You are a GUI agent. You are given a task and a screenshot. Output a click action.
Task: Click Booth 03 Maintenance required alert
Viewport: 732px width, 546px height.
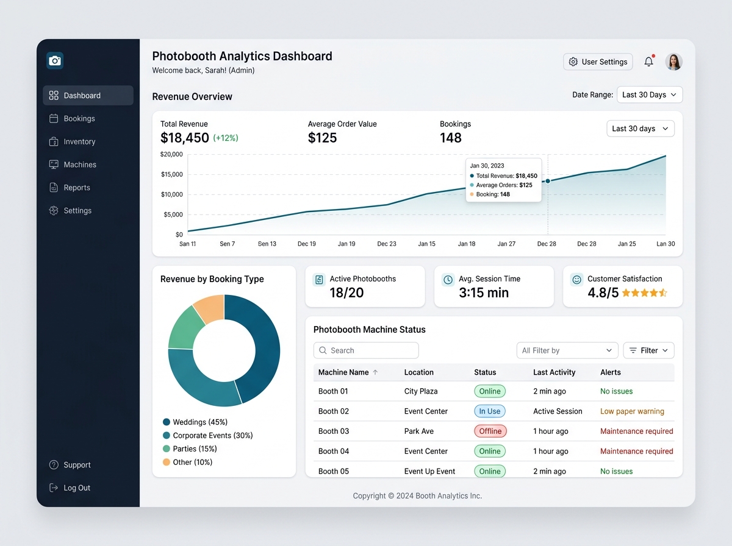tap(637, 431)
